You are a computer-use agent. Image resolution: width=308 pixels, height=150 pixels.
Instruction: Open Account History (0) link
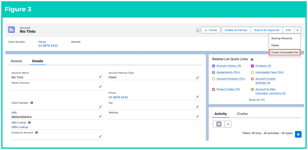pos(229,66)
